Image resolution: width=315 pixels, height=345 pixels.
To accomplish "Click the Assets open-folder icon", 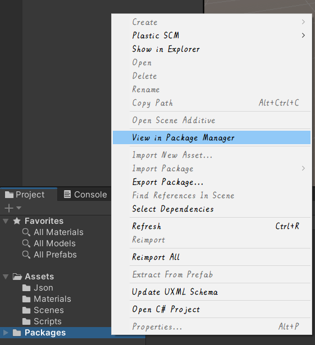I will pyautogui.click(x=17, y=277).
